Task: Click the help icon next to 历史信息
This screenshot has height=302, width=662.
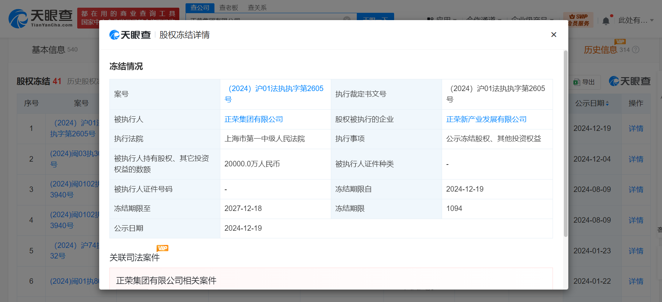Action: coord(636,50)
